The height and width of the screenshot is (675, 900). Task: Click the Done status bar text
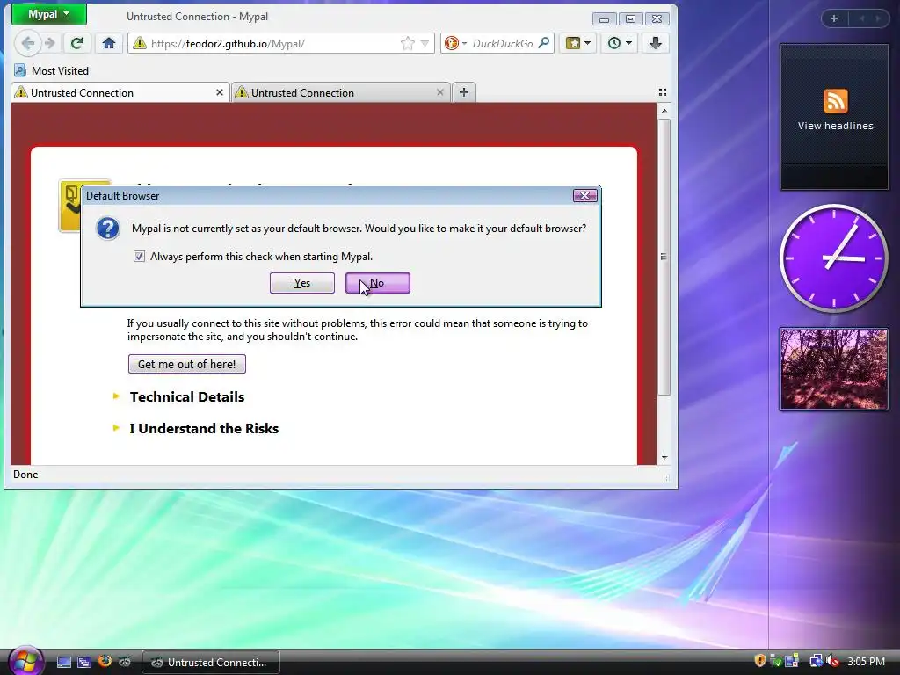pyautogui.click(x=25, y=475)
